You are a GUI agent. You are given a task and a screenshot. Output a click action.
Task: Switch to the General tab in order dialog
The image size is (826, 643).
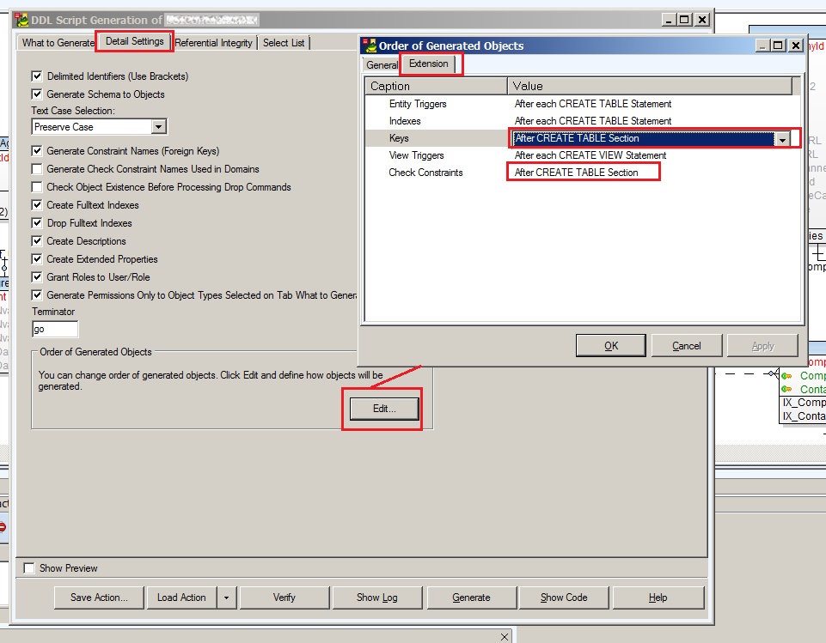tap(381, 65)
